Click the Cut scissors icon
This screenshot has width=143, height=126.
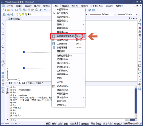coord(29,10)
